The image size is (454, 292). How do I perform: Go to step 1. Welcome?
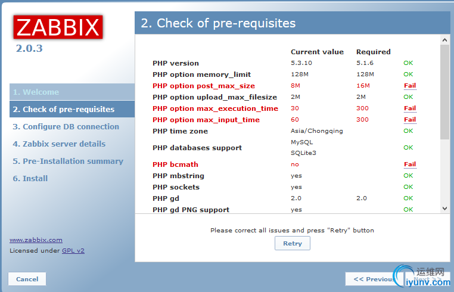pos(72,92)
